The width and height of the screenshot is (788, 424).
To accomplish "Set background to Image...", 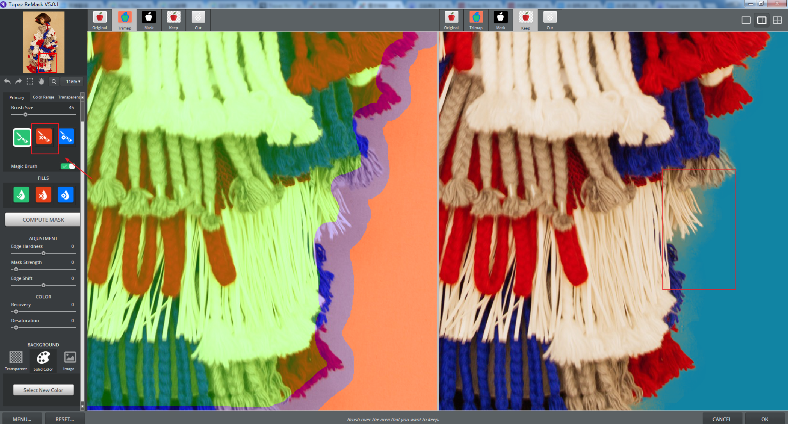I will tap(70, 361).
